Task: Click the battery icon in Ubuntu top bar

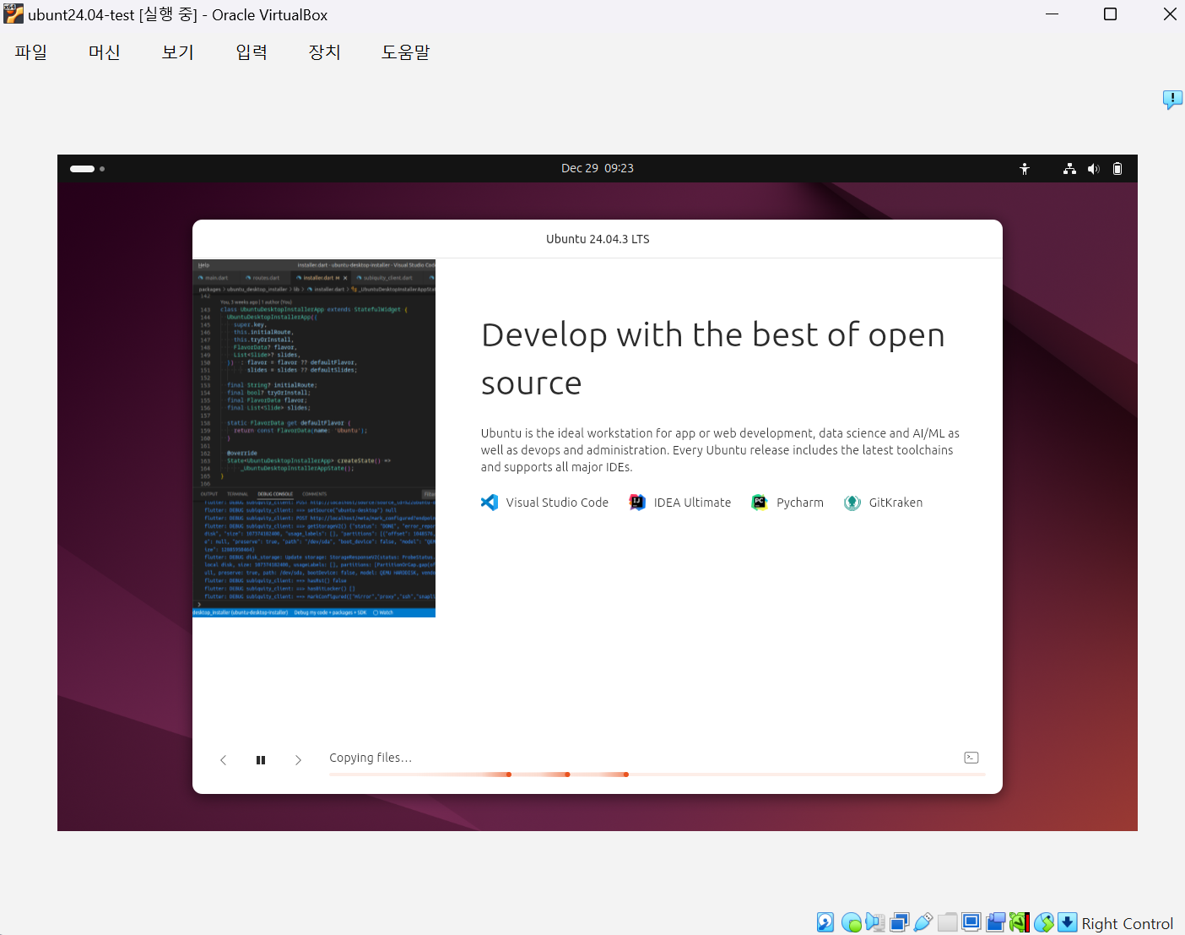Action: (x=1117, y=169)
